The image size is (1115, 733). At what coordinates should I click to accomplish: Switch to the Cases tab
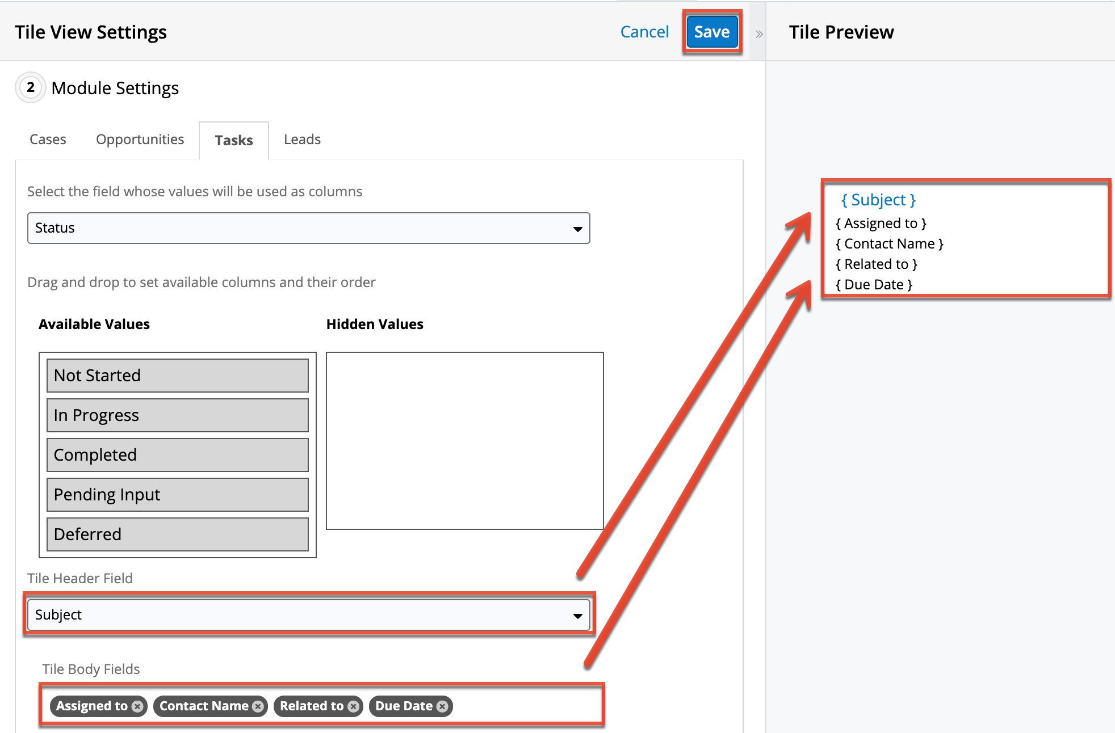pyautogui.click(x=48, y=140)
